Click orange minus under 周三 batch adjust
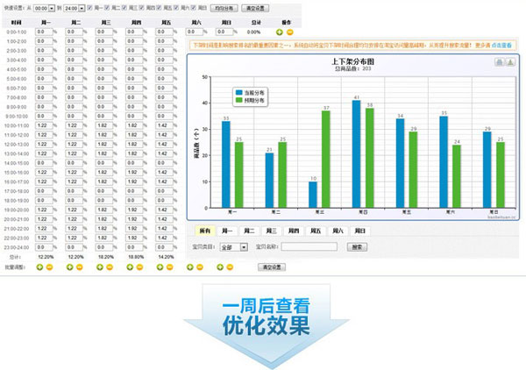This screenshot has height=370, width=526. point(110,267)
